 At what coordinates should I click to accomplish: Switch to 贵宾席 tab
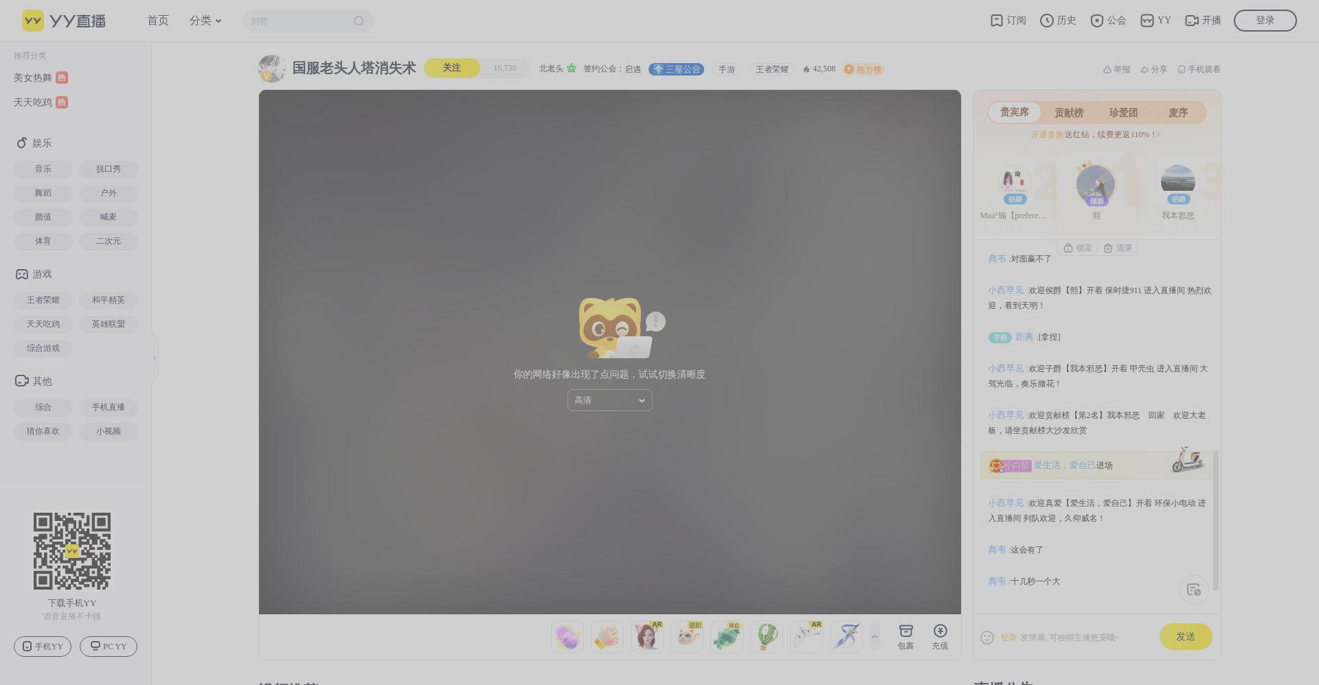(x=1014, y=113)
